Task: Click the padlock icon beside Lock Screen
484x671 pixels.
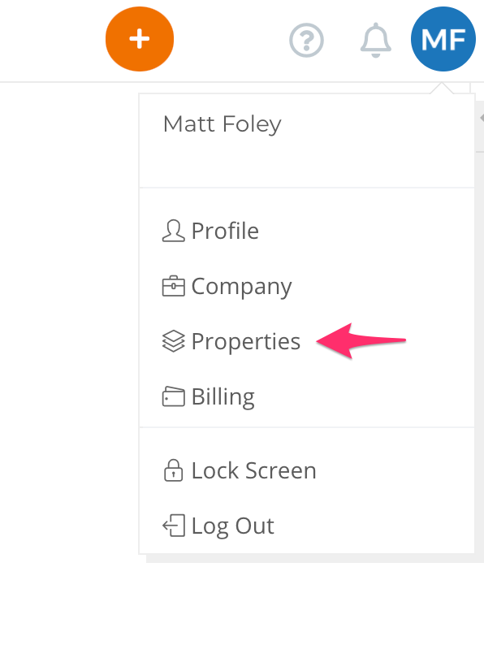Action: point(173,470)
